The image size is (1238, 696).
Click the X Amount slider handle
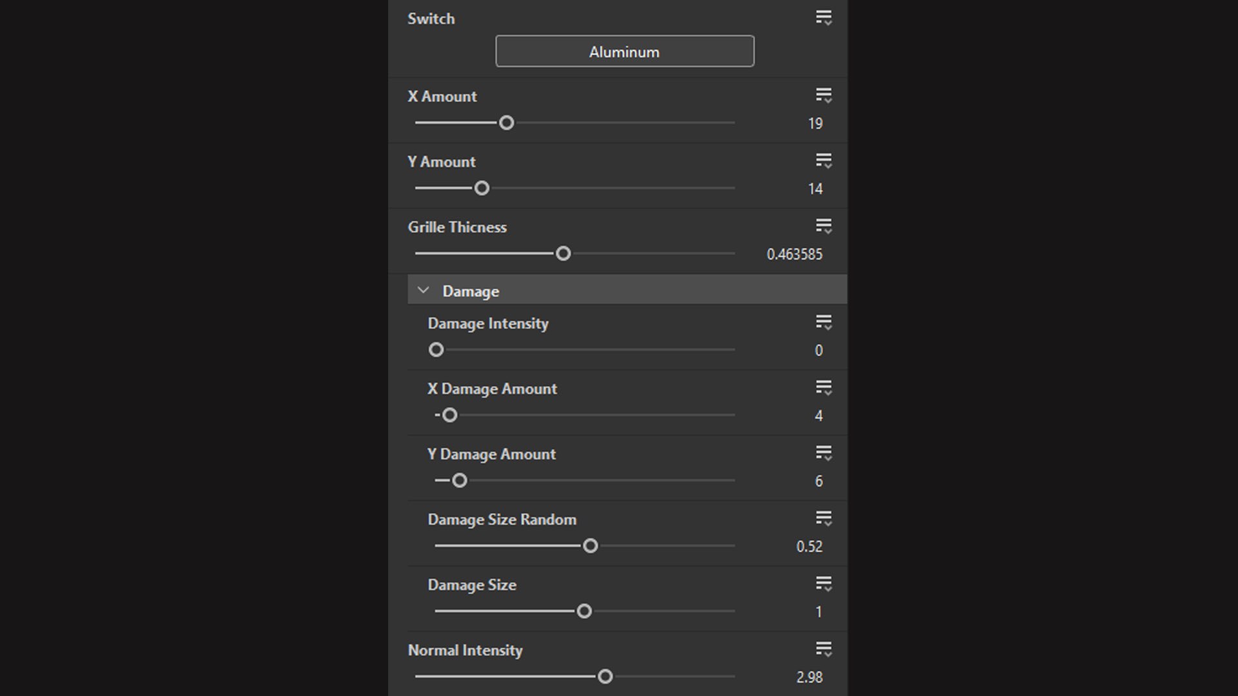pyautogui.click(x=507, y=122)
